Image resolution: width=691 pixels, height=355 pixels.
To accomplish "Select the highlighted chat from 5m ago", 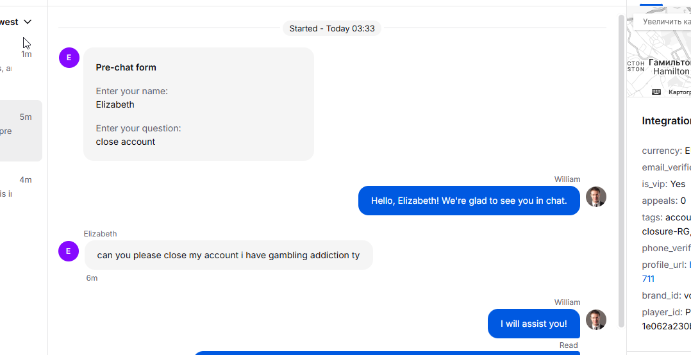I will coord(21,131).
